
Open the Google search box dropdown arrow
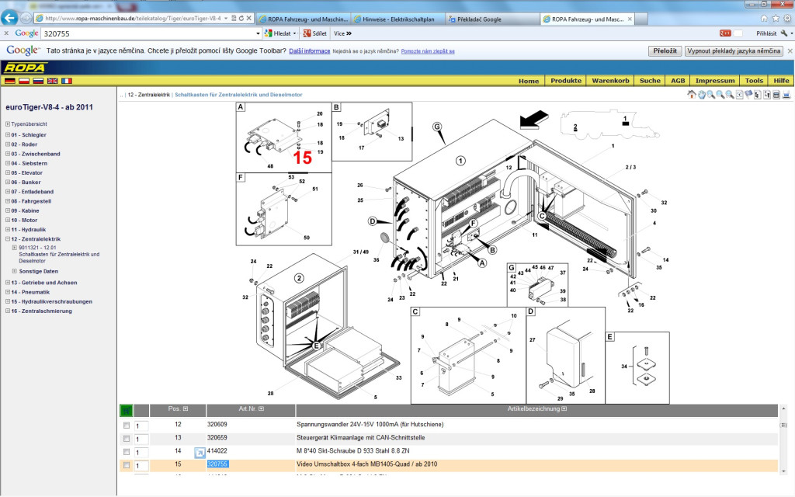(258, 33)
